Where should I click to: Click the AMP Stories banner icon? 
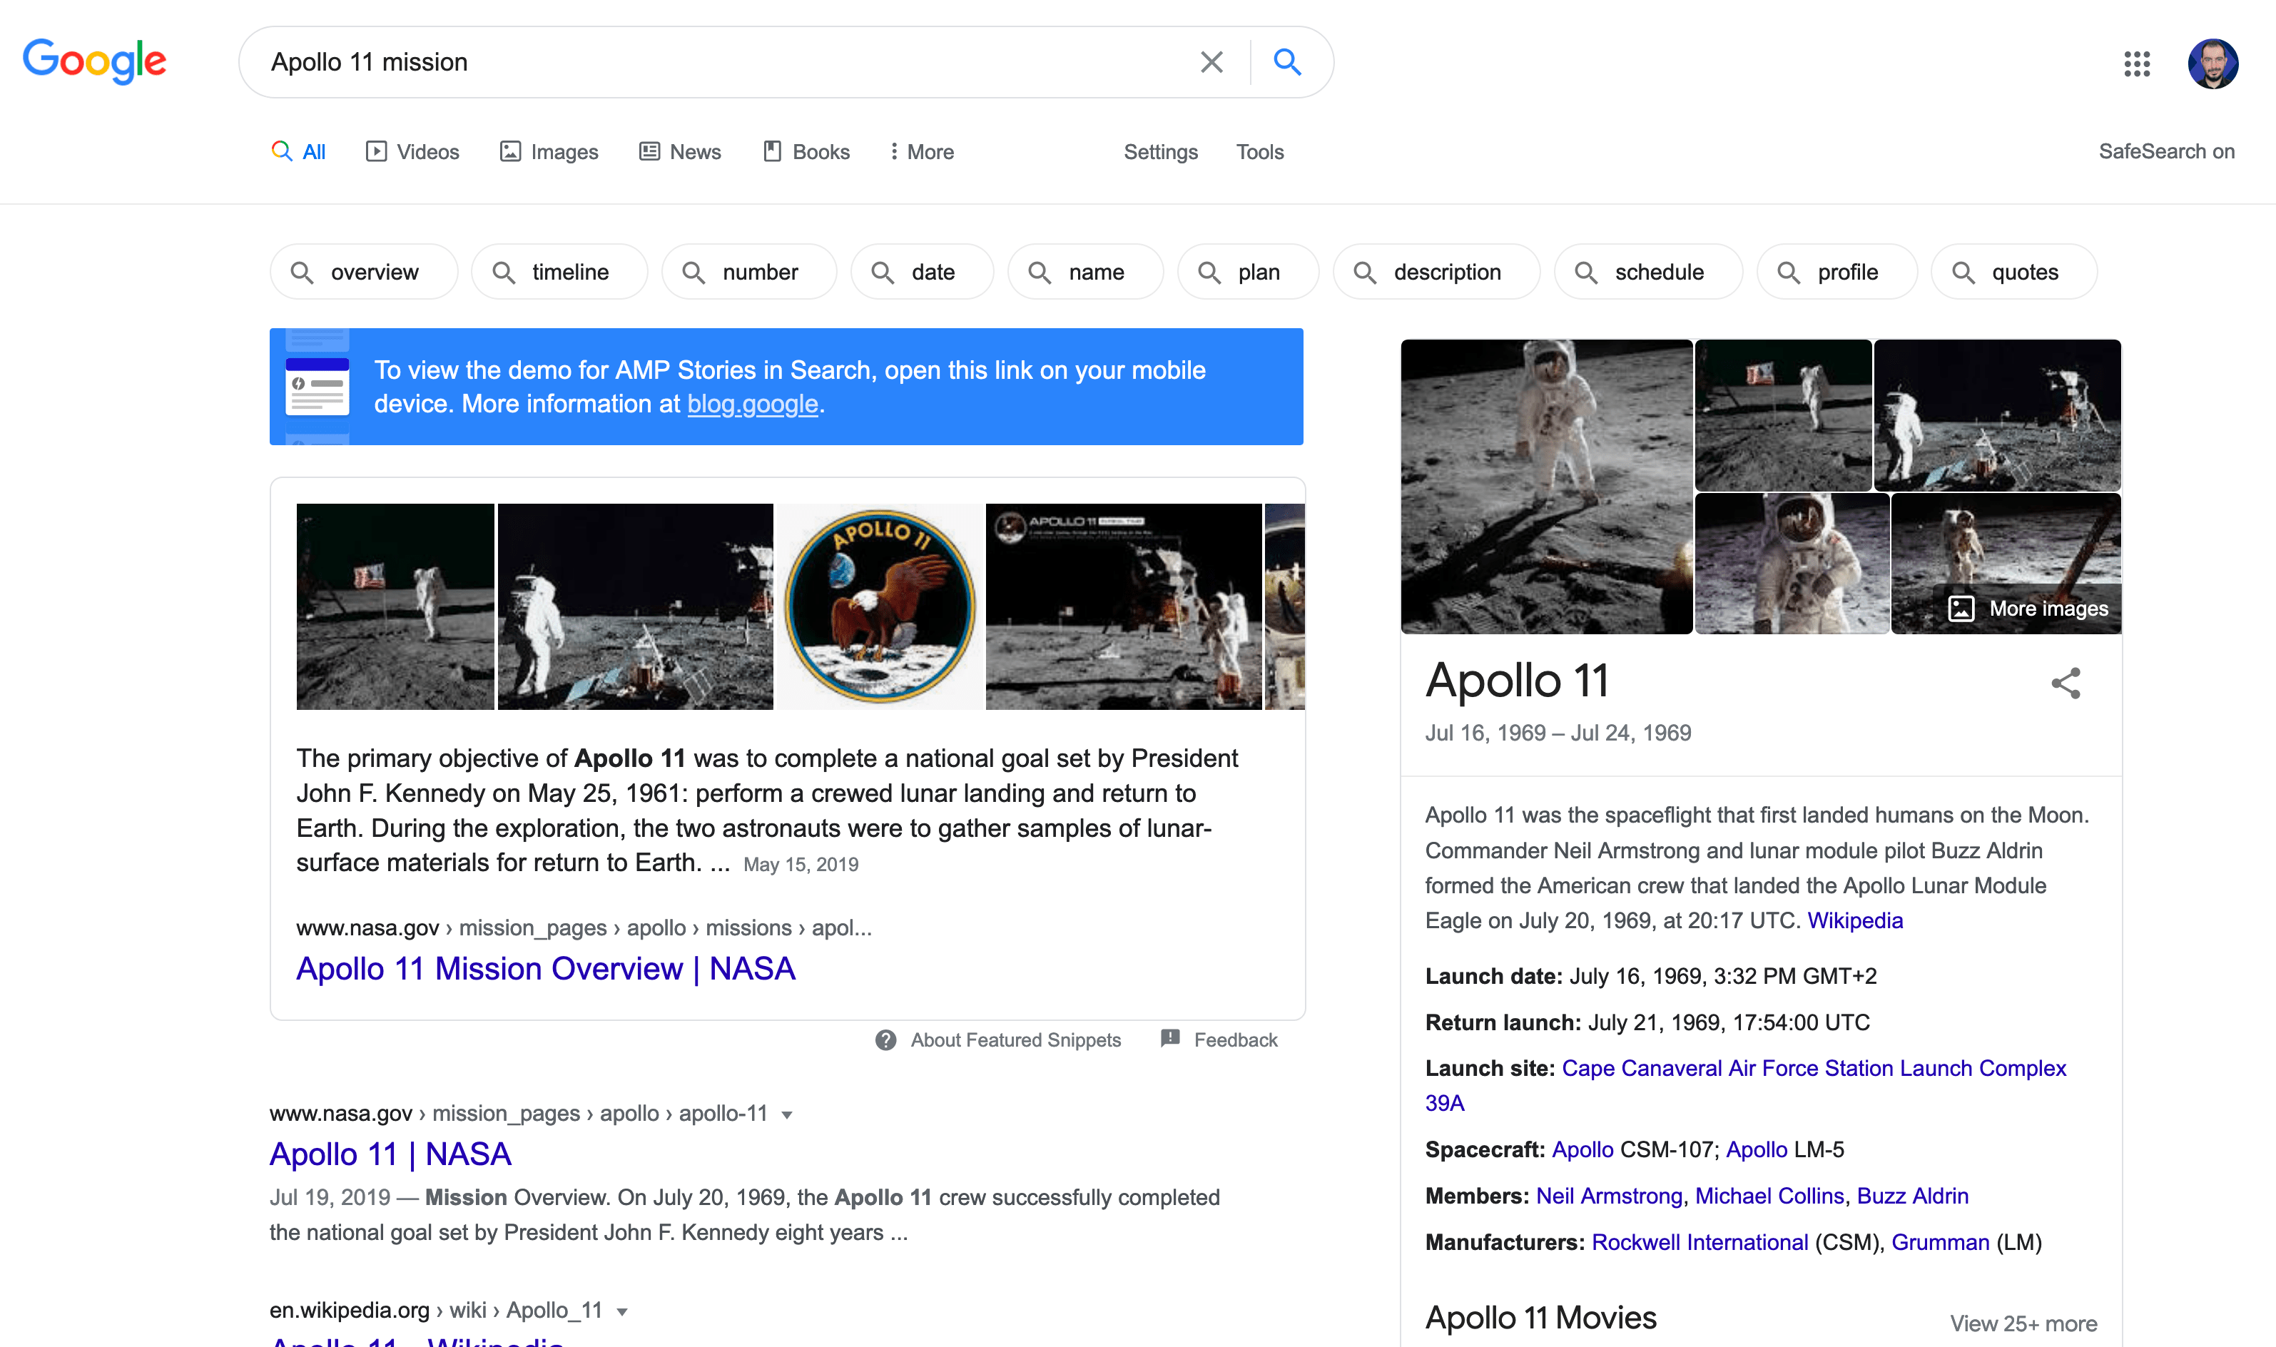[317, 387]
